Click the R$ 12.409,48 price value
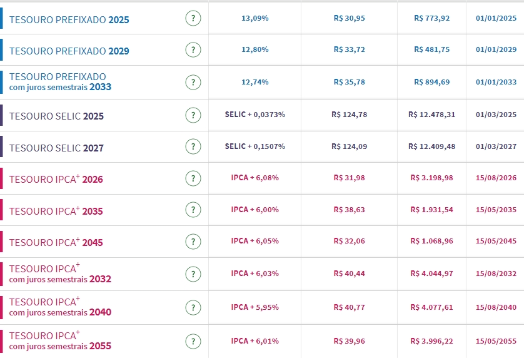The width and height of the screenshot is (524, 358). (431, 146)
